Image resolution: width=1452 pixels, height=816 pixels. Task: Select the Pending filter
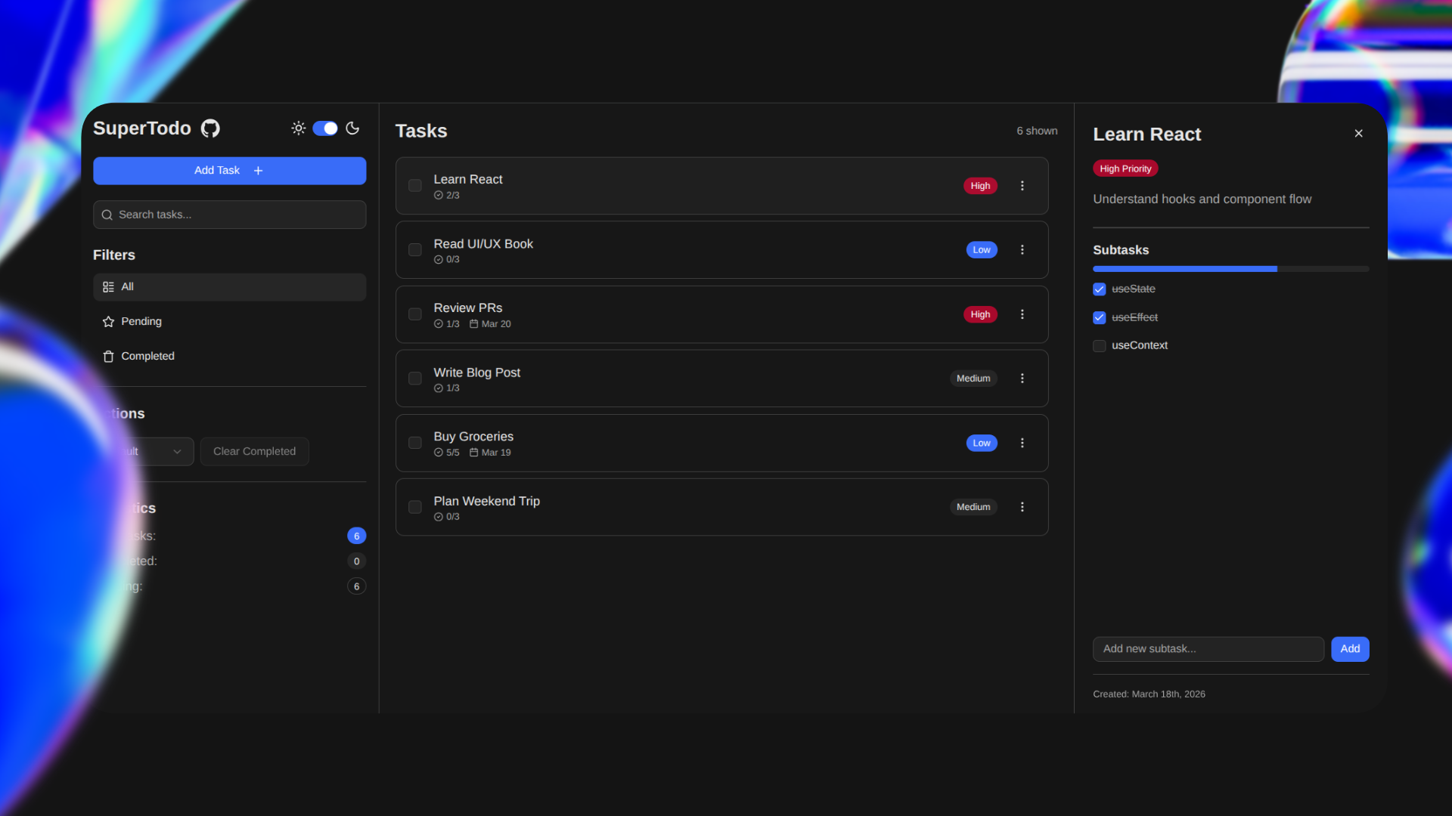[229, 322]
